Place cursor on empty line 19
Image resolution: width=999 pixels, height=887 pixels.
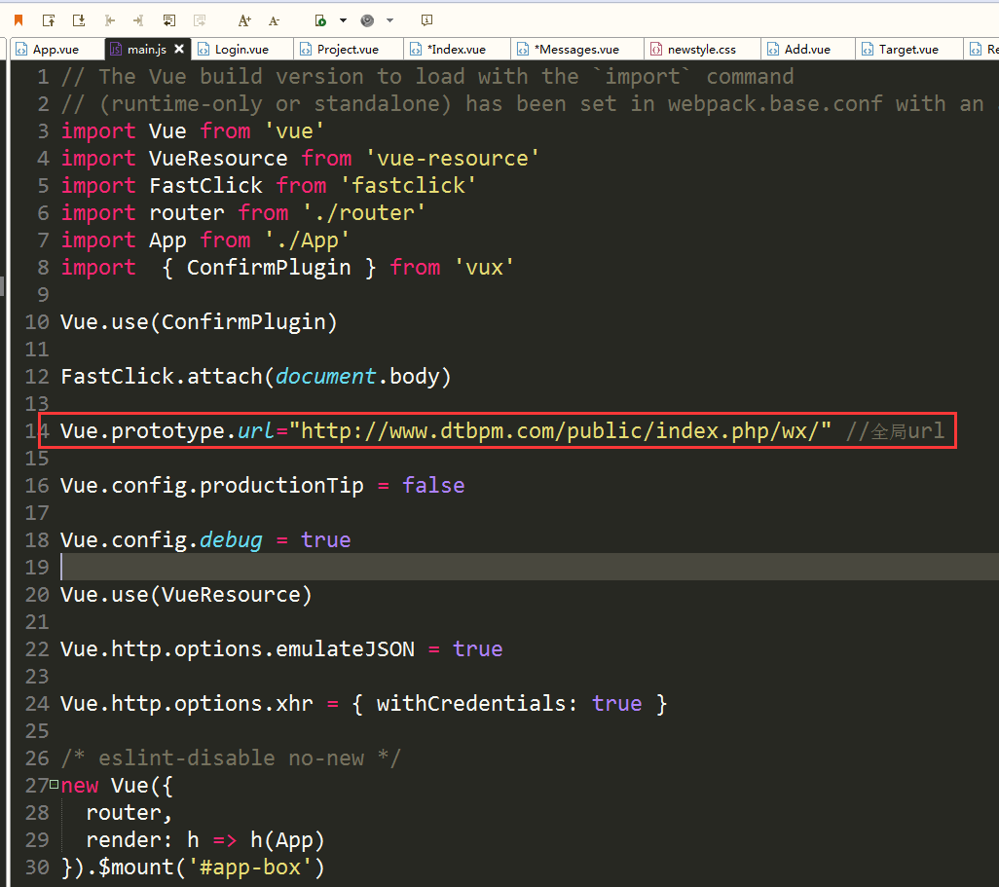click(x=529, y=567)
